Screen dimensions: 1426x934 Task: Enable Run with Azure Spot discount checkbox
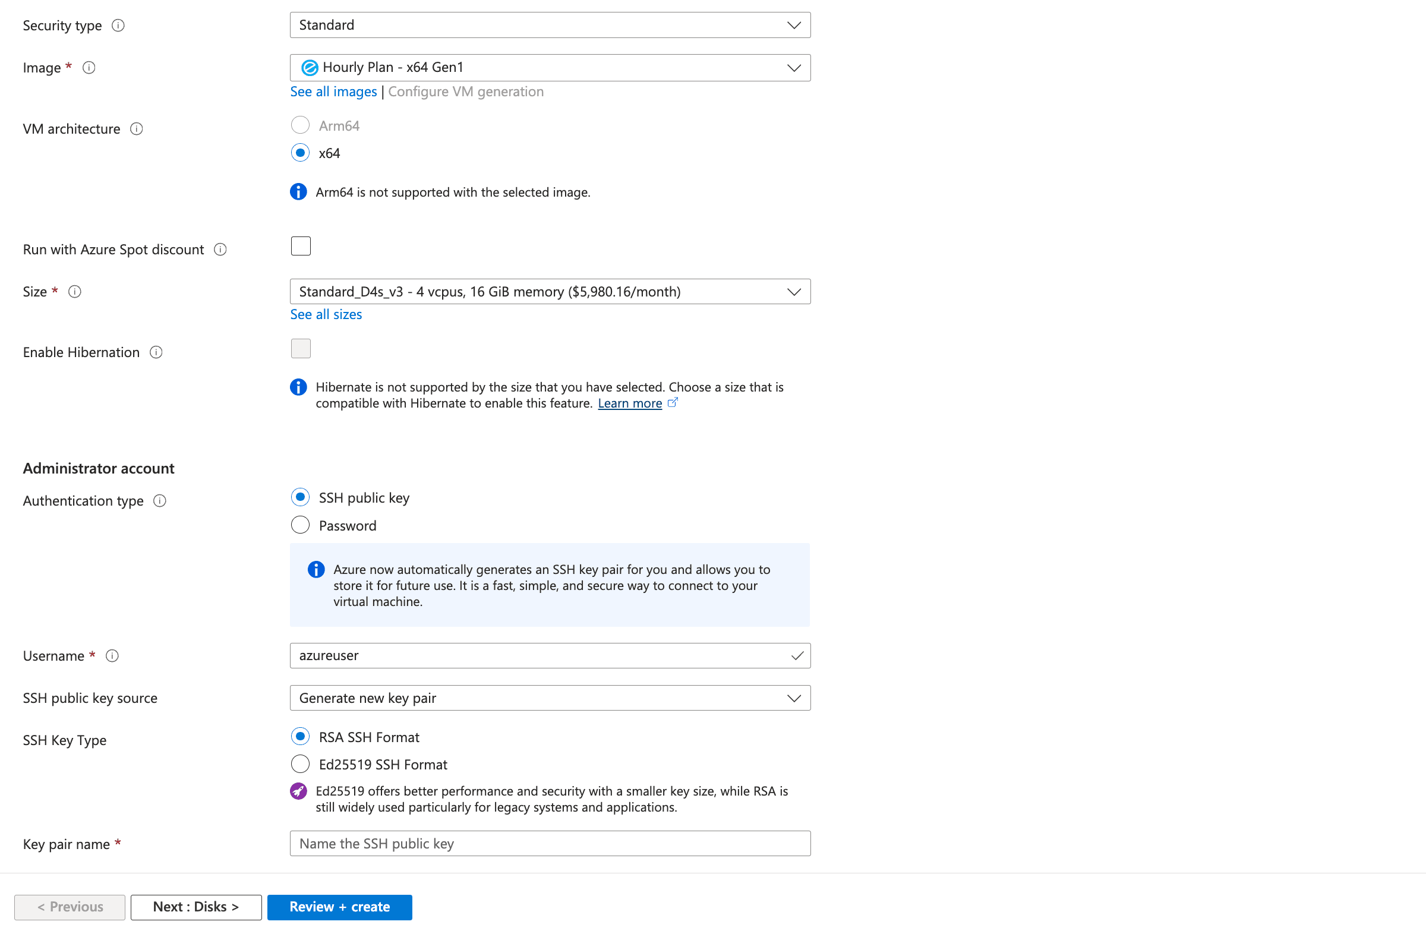click(301, 246)
